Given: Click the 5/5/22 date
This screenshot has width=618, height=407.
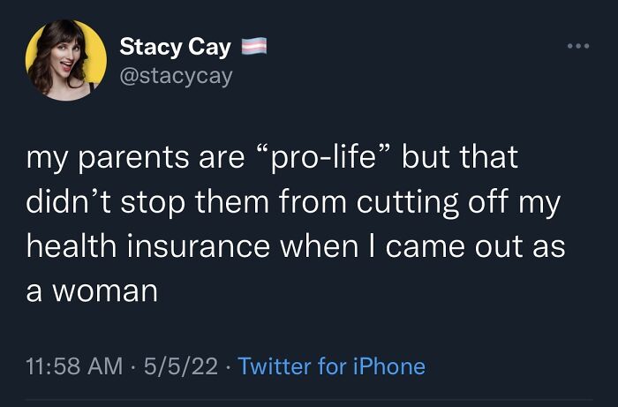Looking at the screenshot, I should pos(180,366).
